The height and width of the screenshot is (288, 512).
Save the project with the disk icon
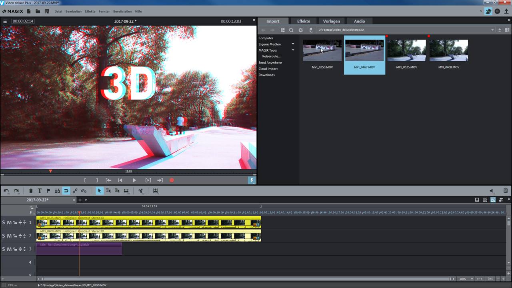47,11
